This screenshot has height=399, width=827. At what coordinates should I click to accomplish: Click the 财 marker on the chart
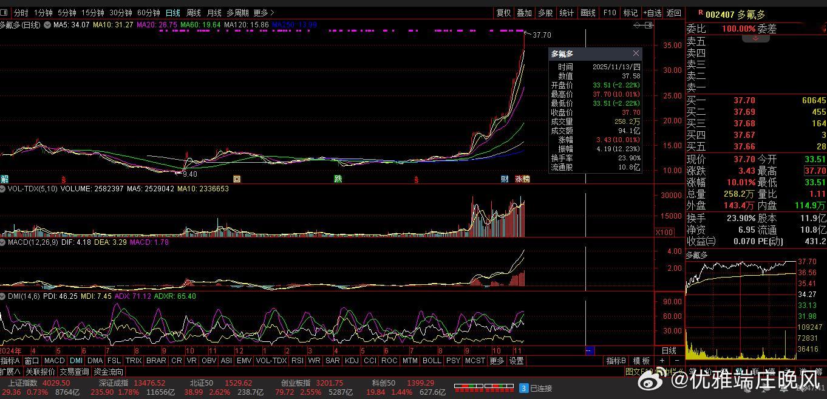tap(505, 179)
